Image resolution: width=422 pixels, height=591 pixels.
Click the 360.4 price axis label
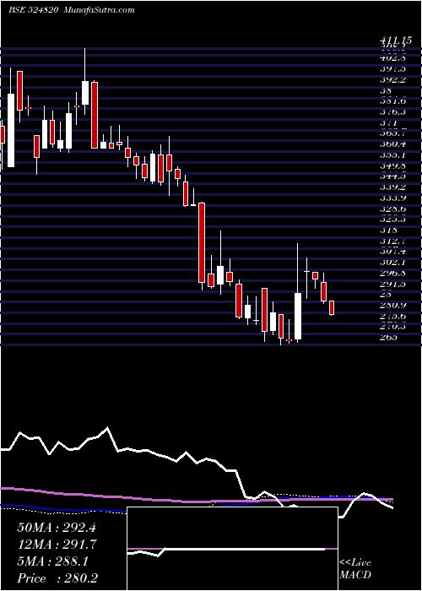click(393, 144)
